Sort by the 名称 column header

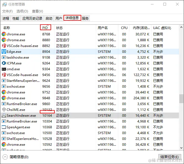pos(20,28)
